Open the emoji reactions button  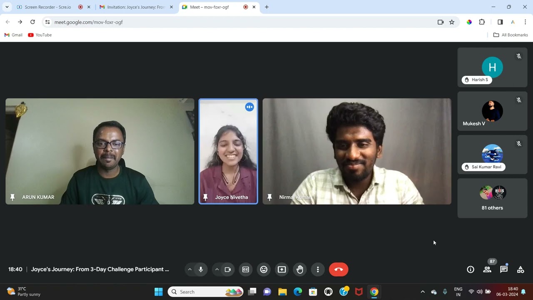tap(264, 270)
